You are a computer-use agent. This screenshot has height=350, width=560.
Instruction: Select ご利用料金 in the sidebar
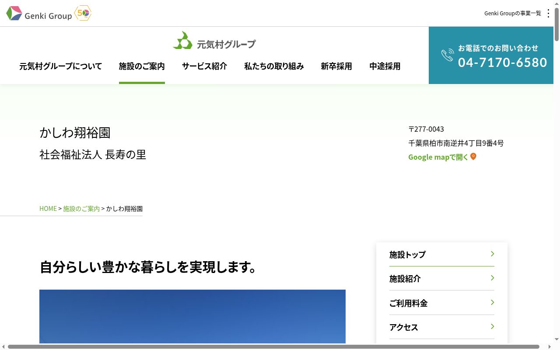tap(442, 303)
